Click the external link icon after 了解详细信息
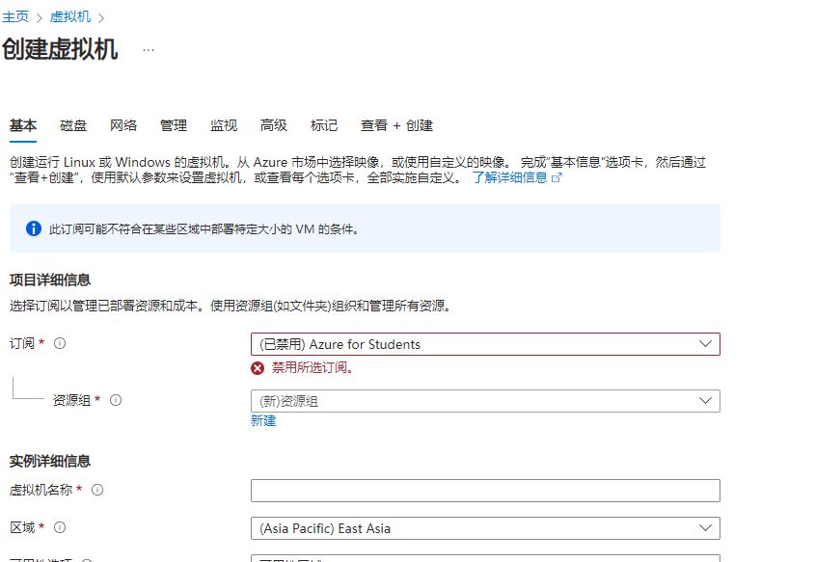The width and height of the screenshot is (815, 562). pos(556,178)
